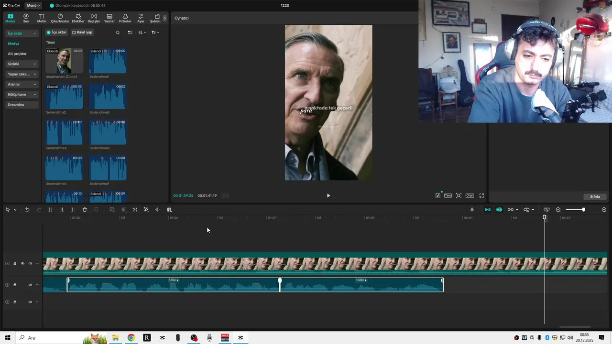Open the Menü dropdown in the title bar
Viewport: 612px width, 344px height.
pos(33,5)
